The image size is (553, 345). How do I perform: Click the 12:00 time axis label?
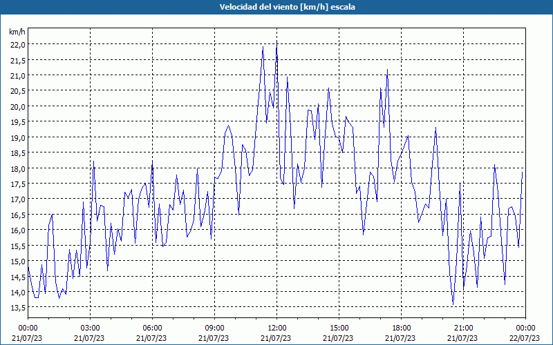[276, 328]
